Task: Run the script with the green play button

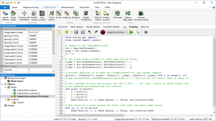Action: pos(131,32)
